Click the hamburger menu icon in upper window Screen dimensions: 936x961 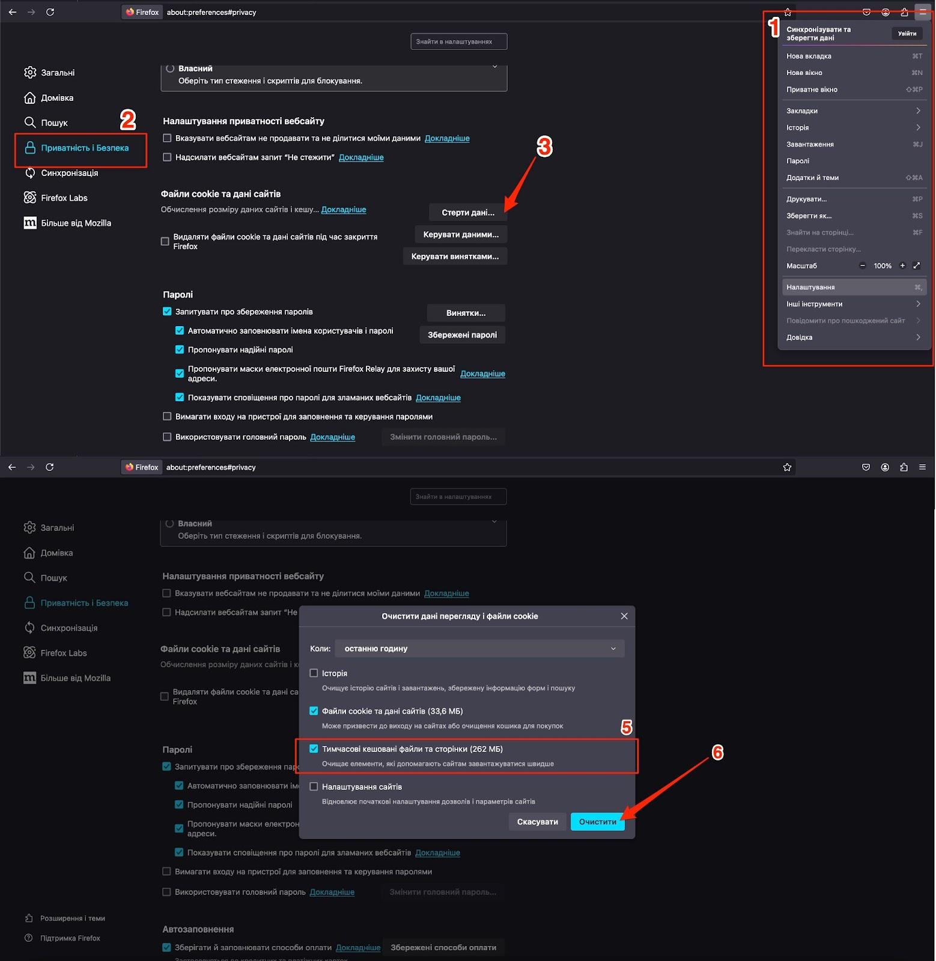(923, 12)
